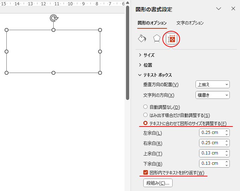Click inside the selected text box shape
Screen dimensions: 240x191
[53, 51]
